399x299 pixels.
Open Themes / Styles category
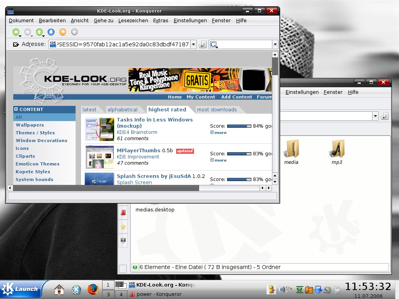coord(35,133)
